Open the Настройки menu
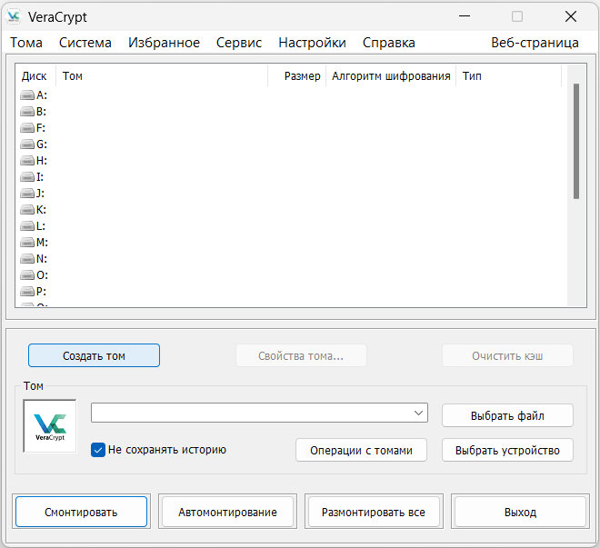Viewport: 600px width, 548px height. [x=312, y=43]
